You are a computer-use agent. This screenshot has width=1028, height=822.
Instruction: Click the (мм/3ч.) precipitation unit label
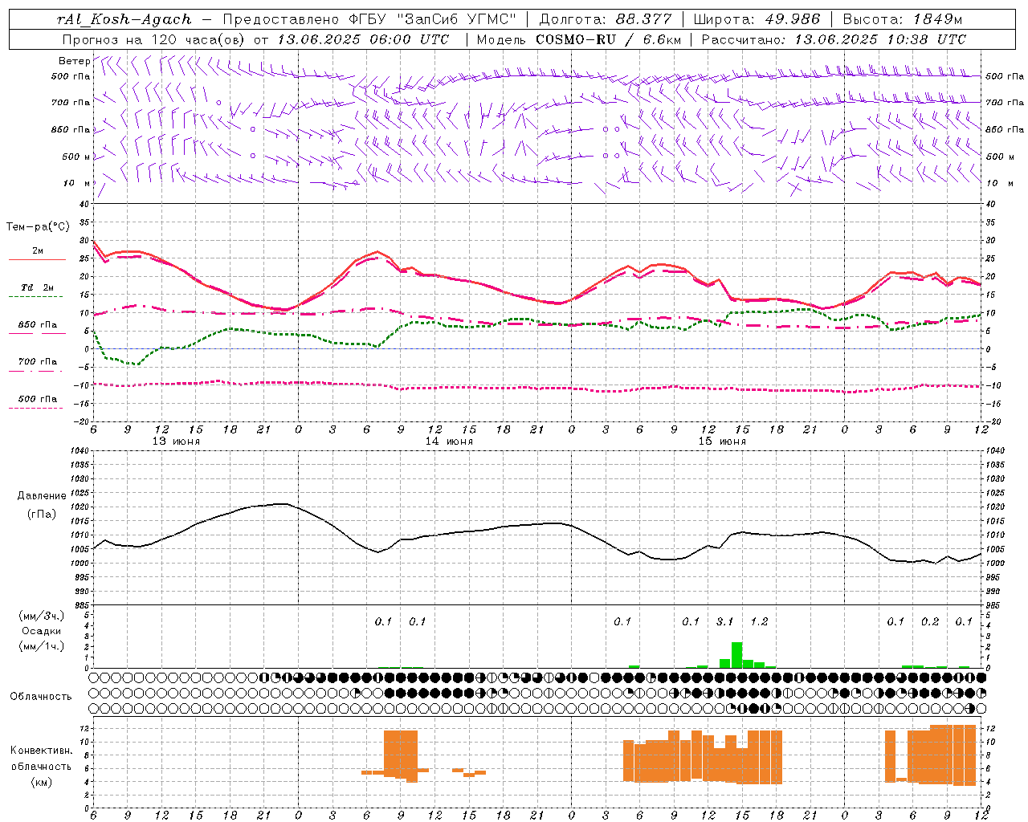tap(42, 616)
